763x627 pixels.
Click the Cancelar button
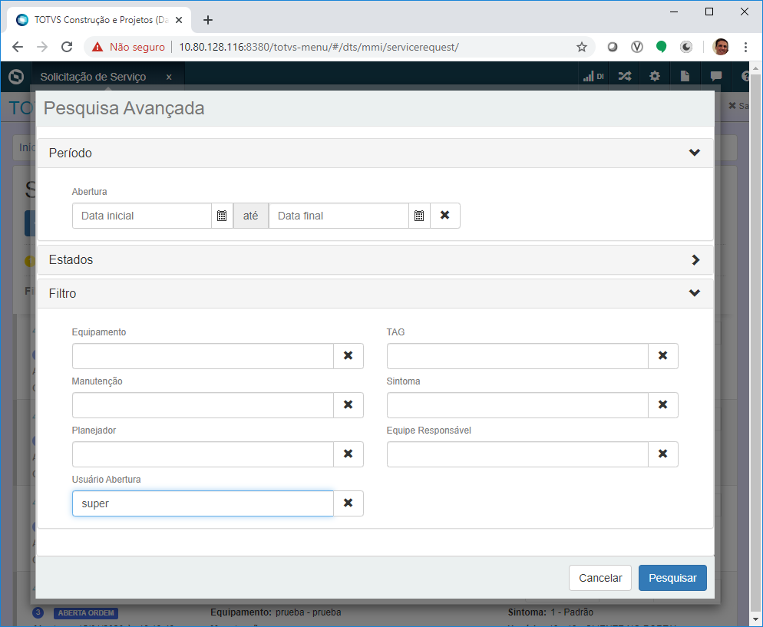(x=600, y=578)
